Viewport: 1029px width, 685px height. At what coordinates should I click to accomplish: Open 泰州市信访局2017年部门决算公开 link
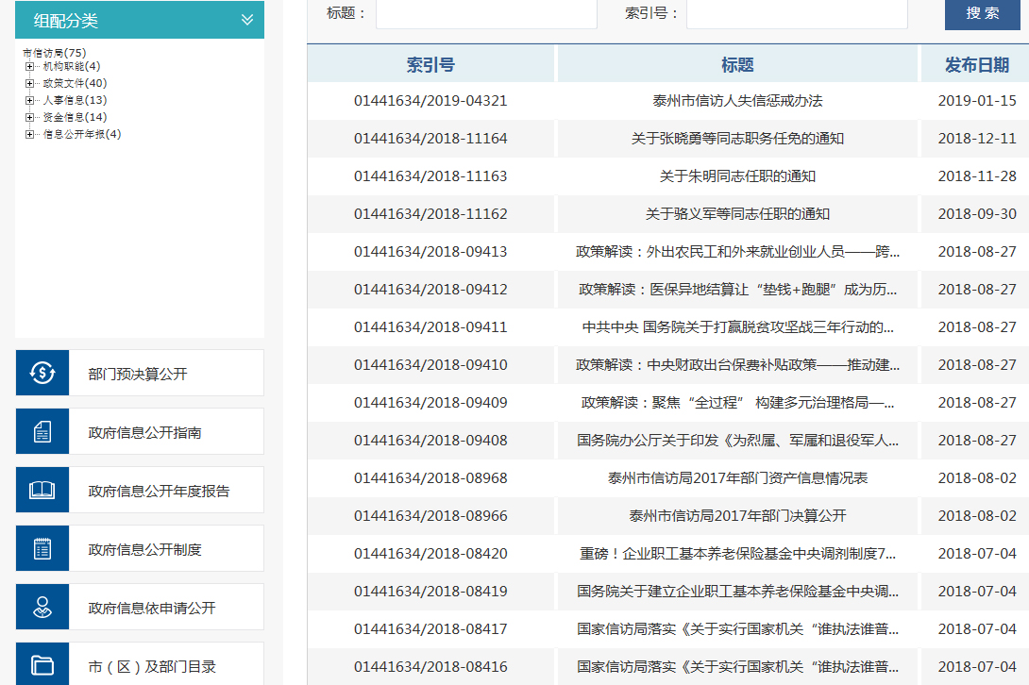[737, 516]
